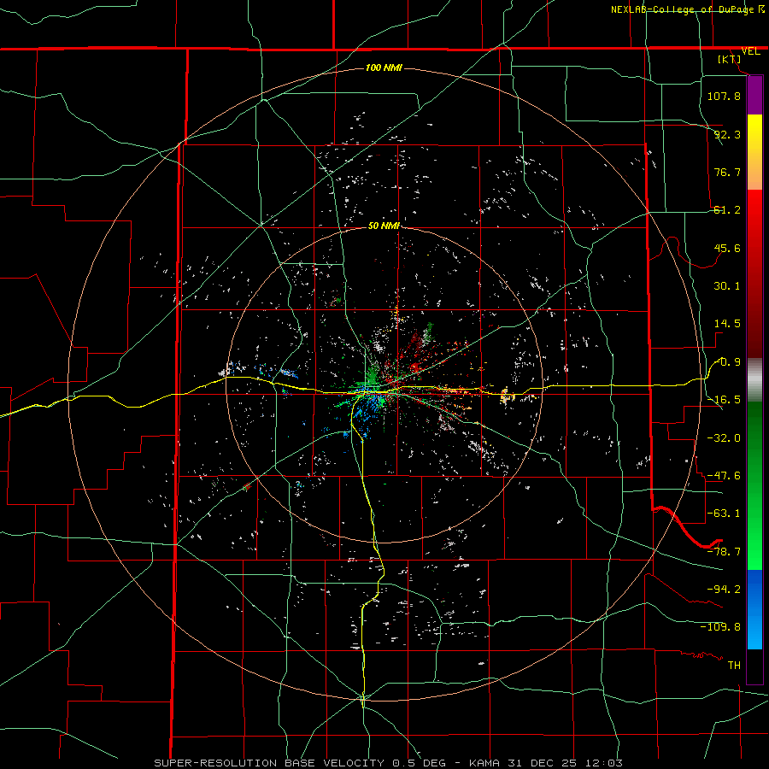The width and height of the screenshot is (769, 769).
Task: Pick the purple segment of the color bar
Action: click(x=754, y=95)
